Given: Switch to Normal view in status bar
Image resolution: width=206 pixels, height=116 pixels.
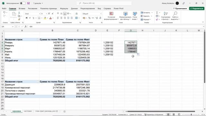Looking at the screenshot, I should tap(168, 114).
